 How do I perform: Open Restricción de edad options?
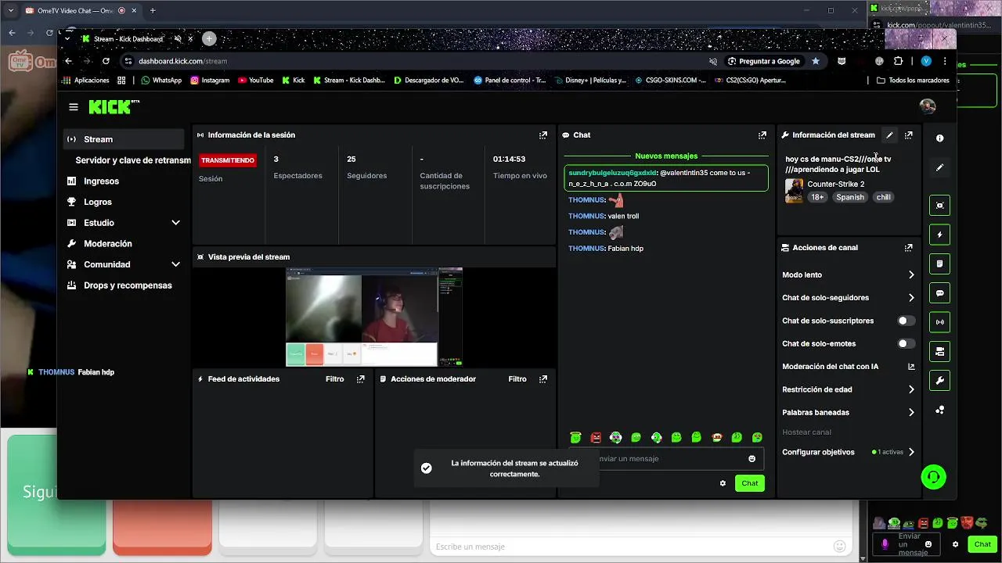[x=849, y=389]
